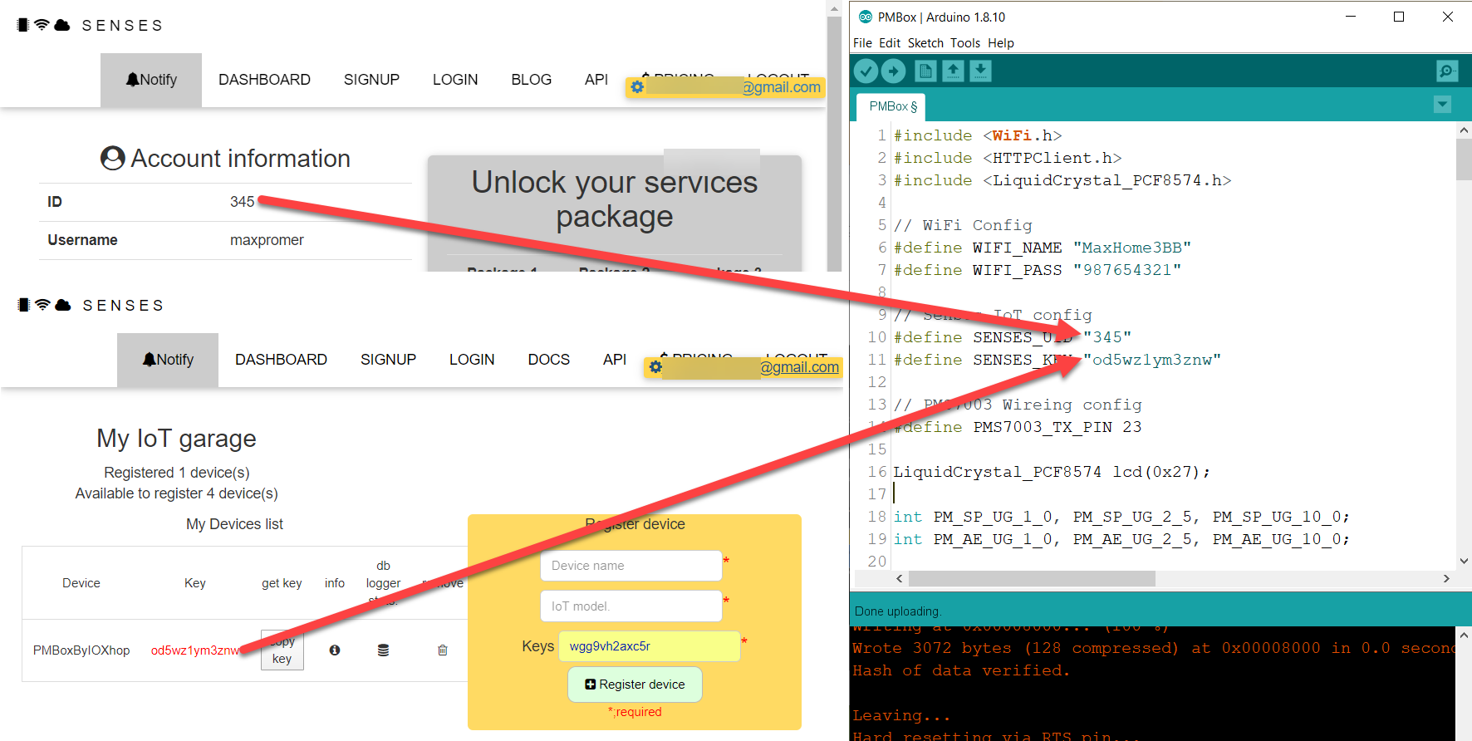
Task: Open the Edit menu in Arduino
Action: click(890, 43)
